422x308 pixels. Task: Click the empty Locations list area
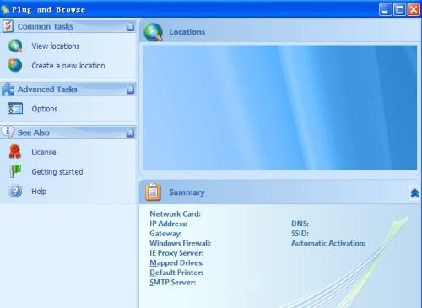[280, 107]
